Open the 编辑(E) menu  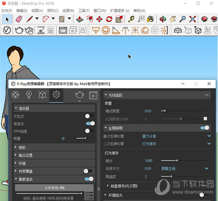coord(22,10)
